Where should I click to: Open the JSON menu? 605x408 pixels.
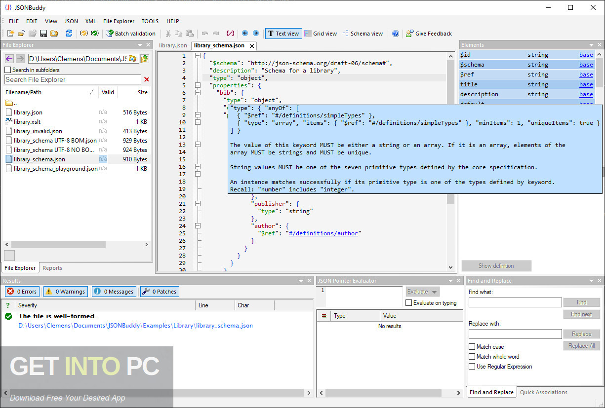point(71,21)
